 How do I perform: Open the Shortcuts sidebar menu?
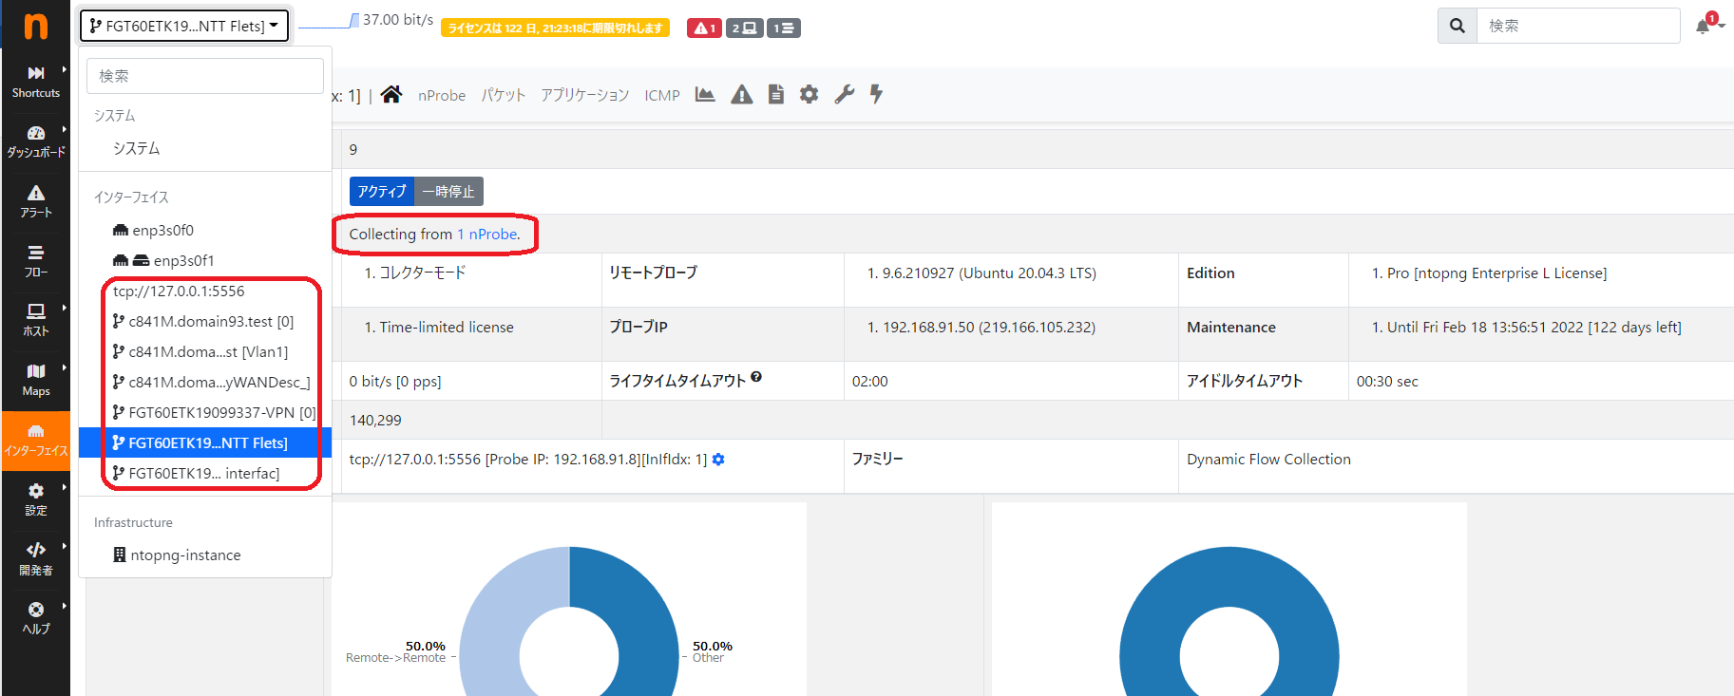(x=36, y=83)
